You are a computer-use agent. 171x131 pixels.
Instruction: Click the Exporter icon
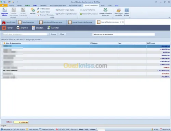tap(49, 28)
